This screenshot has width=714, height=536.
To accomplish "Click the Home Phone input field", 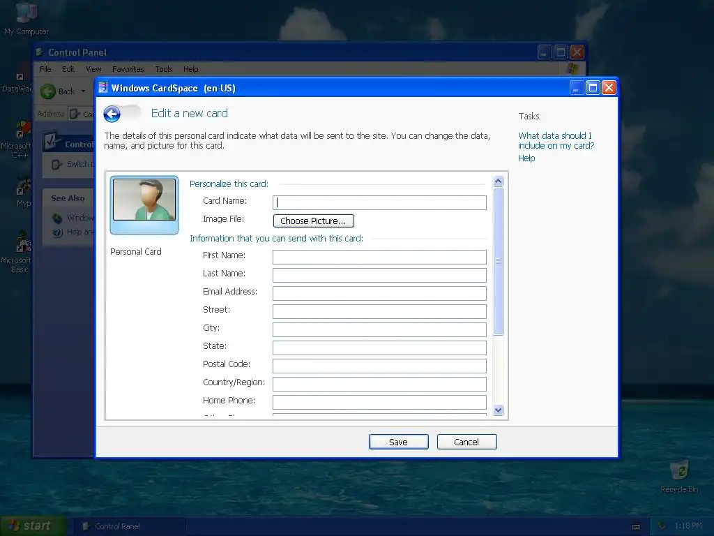I will [x=379, y=403].
